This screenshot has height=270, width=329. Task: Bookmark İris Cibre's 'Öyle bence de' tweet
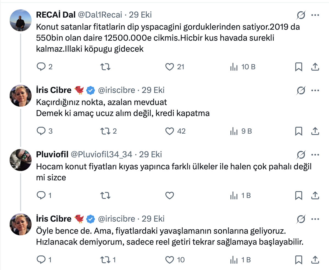299,260
